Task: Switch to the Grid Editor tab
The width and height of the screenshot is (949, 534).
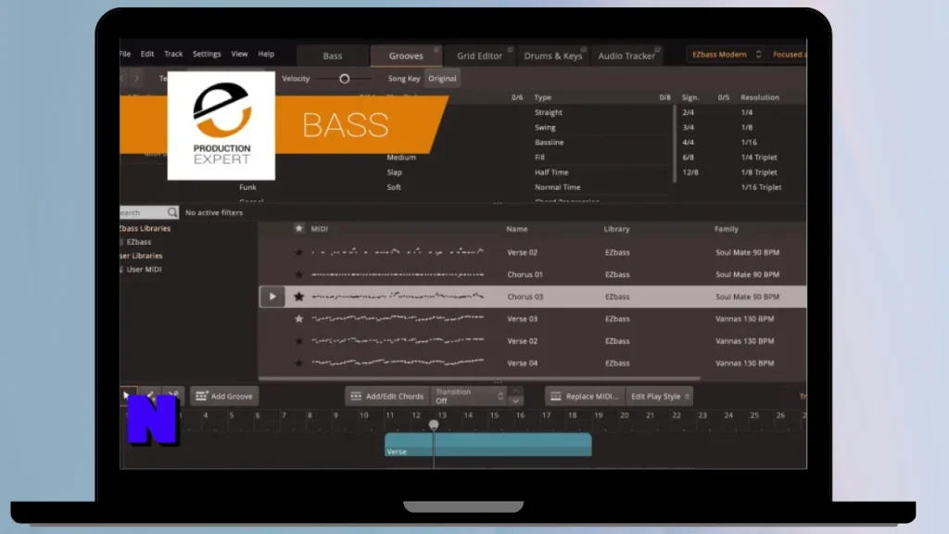Action: coord(479,56)
